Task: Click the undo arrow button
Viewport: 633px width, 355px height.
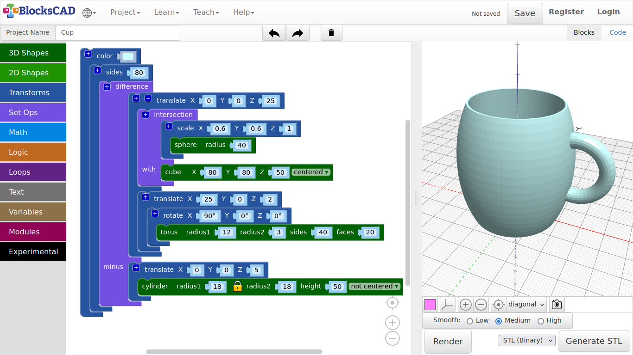Action: click(x=274, y=33)
